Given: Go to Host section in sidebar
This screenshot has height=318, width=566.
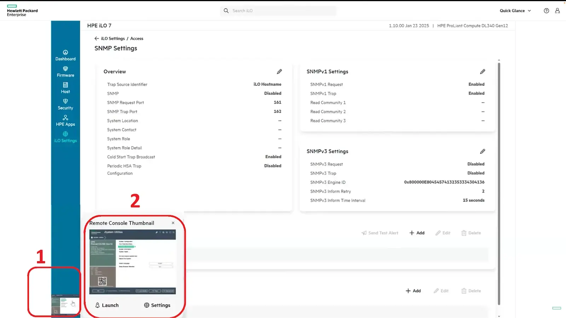Looking at the screenshot, I should point(65,88).
